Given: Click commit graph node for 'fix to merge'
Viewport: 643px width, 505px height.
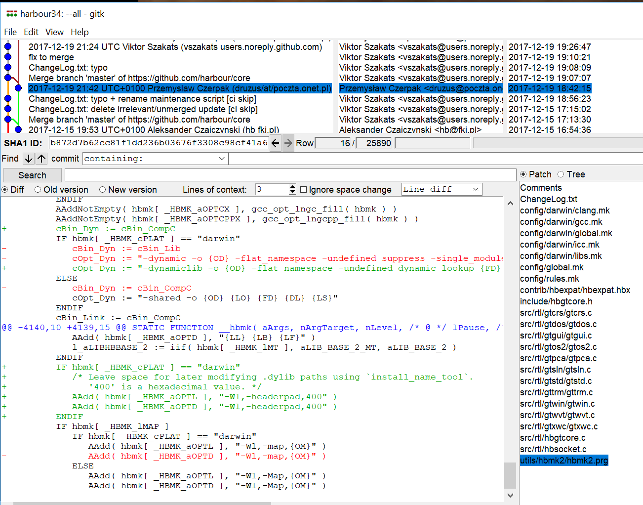Looking at the screenshot, I should 8,57.
